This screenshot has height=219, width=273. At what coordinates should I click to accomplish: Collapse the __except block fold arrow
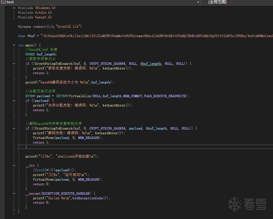[14, 193]
